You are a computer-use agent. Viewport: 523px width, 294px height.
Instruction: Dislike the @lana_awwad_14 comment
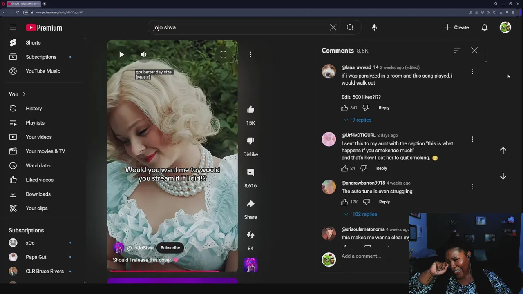pyautogui.click(x=366, y=108)
